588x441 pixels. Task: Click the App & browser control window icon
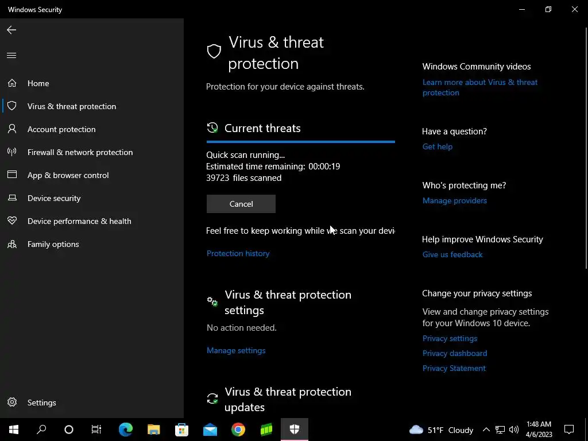click(12, 175)
